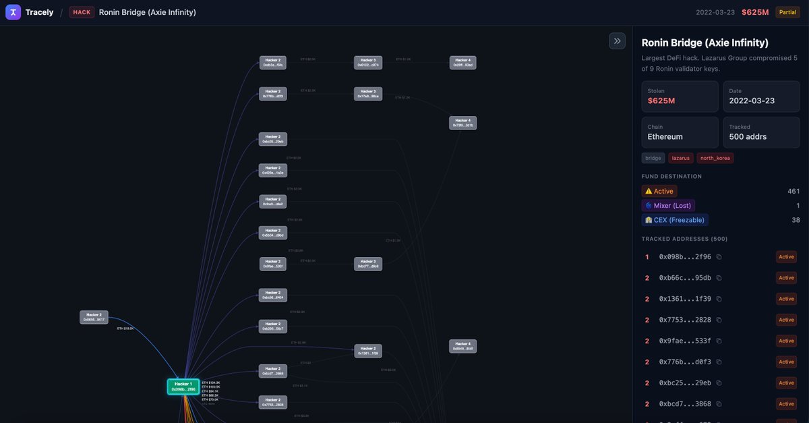809x423 pixels.
Task: Filter by CEX (Freezable) destination
Action: point(675,220)
